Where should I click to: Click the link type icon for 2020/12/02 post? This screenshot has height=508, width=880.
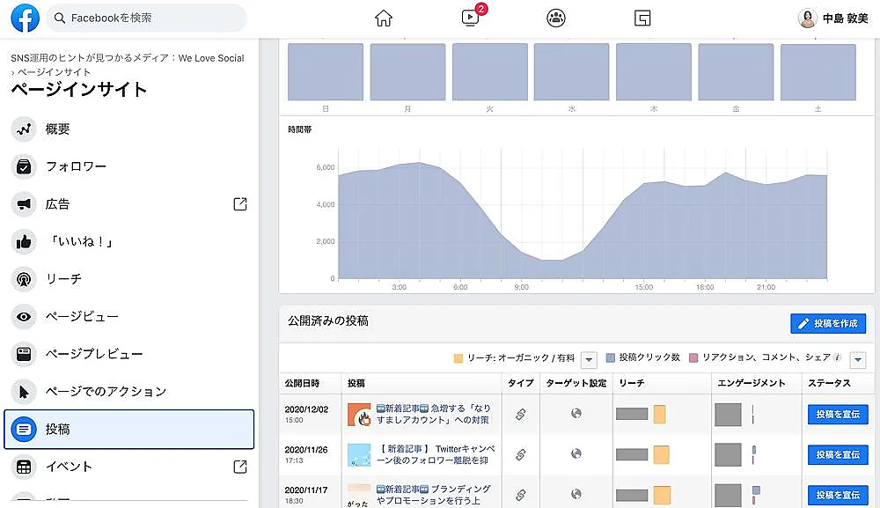[x=520, y=414]
